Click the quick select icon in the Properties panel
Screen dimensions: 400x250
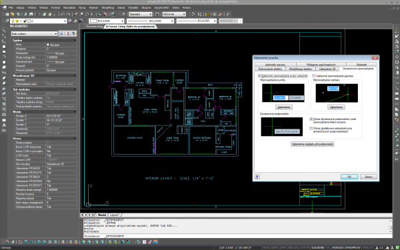pos(74,33)
